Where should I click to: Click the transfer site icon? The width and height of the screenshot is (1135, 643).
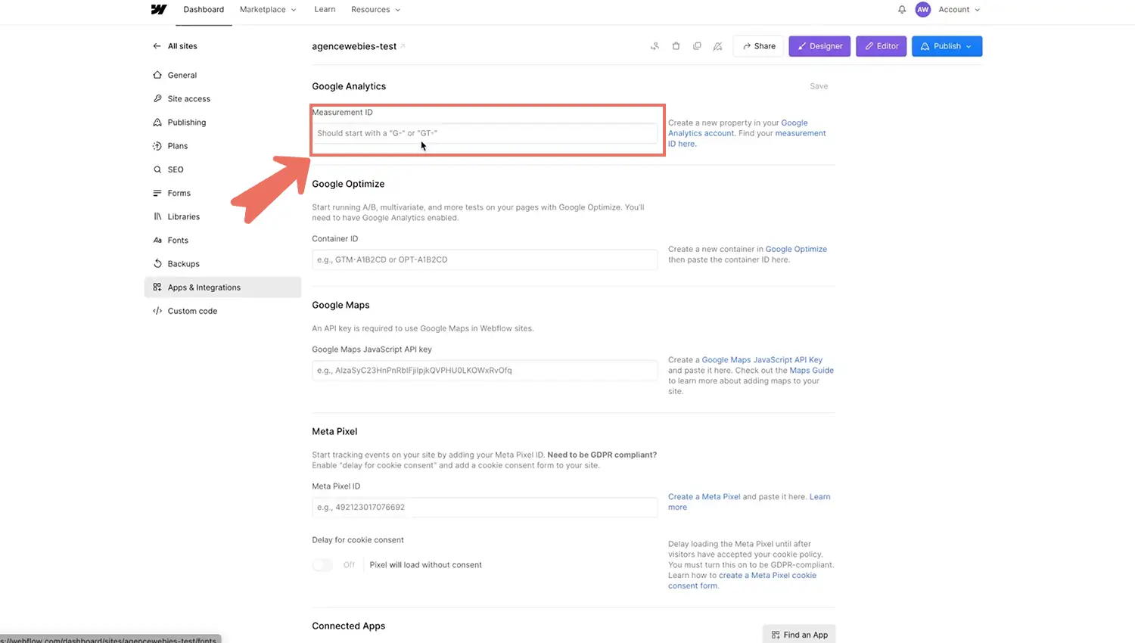point(655,46)
